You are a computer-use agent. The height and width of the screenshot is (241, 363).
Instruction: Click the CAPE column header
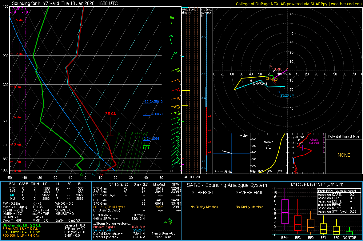click(x=23, y=184)
